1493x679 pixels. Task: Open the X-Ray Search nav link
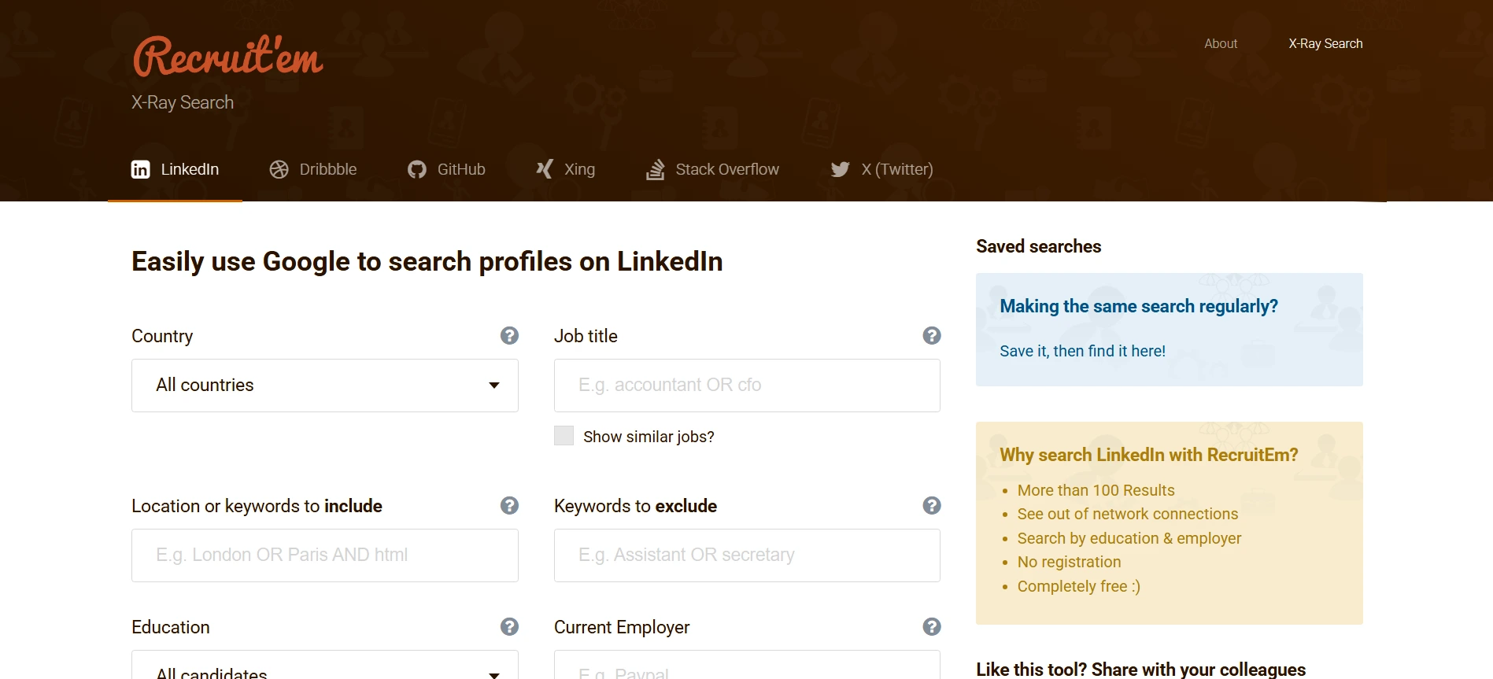click(1325, 44)
